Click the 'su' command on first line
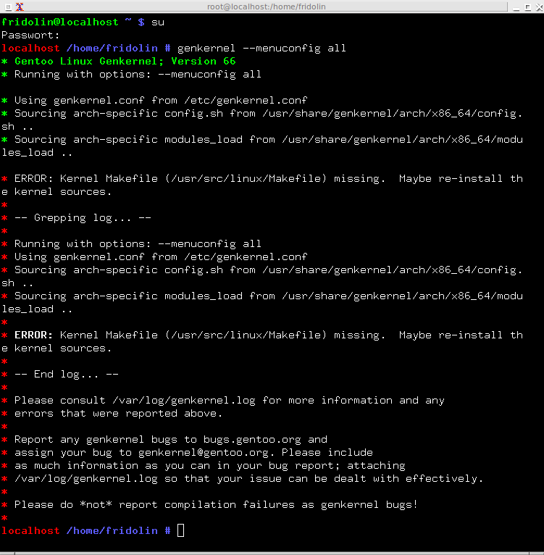The width and height of the screenshot is (544, 555). coord(158,22)
